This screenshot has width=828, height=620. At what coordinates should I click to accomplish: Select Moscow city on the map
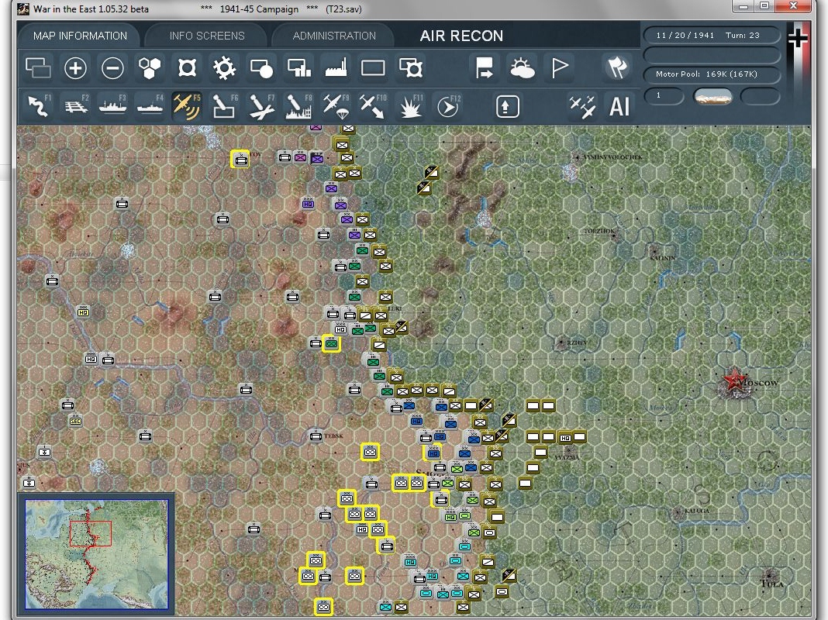click(x=733, y=381)
